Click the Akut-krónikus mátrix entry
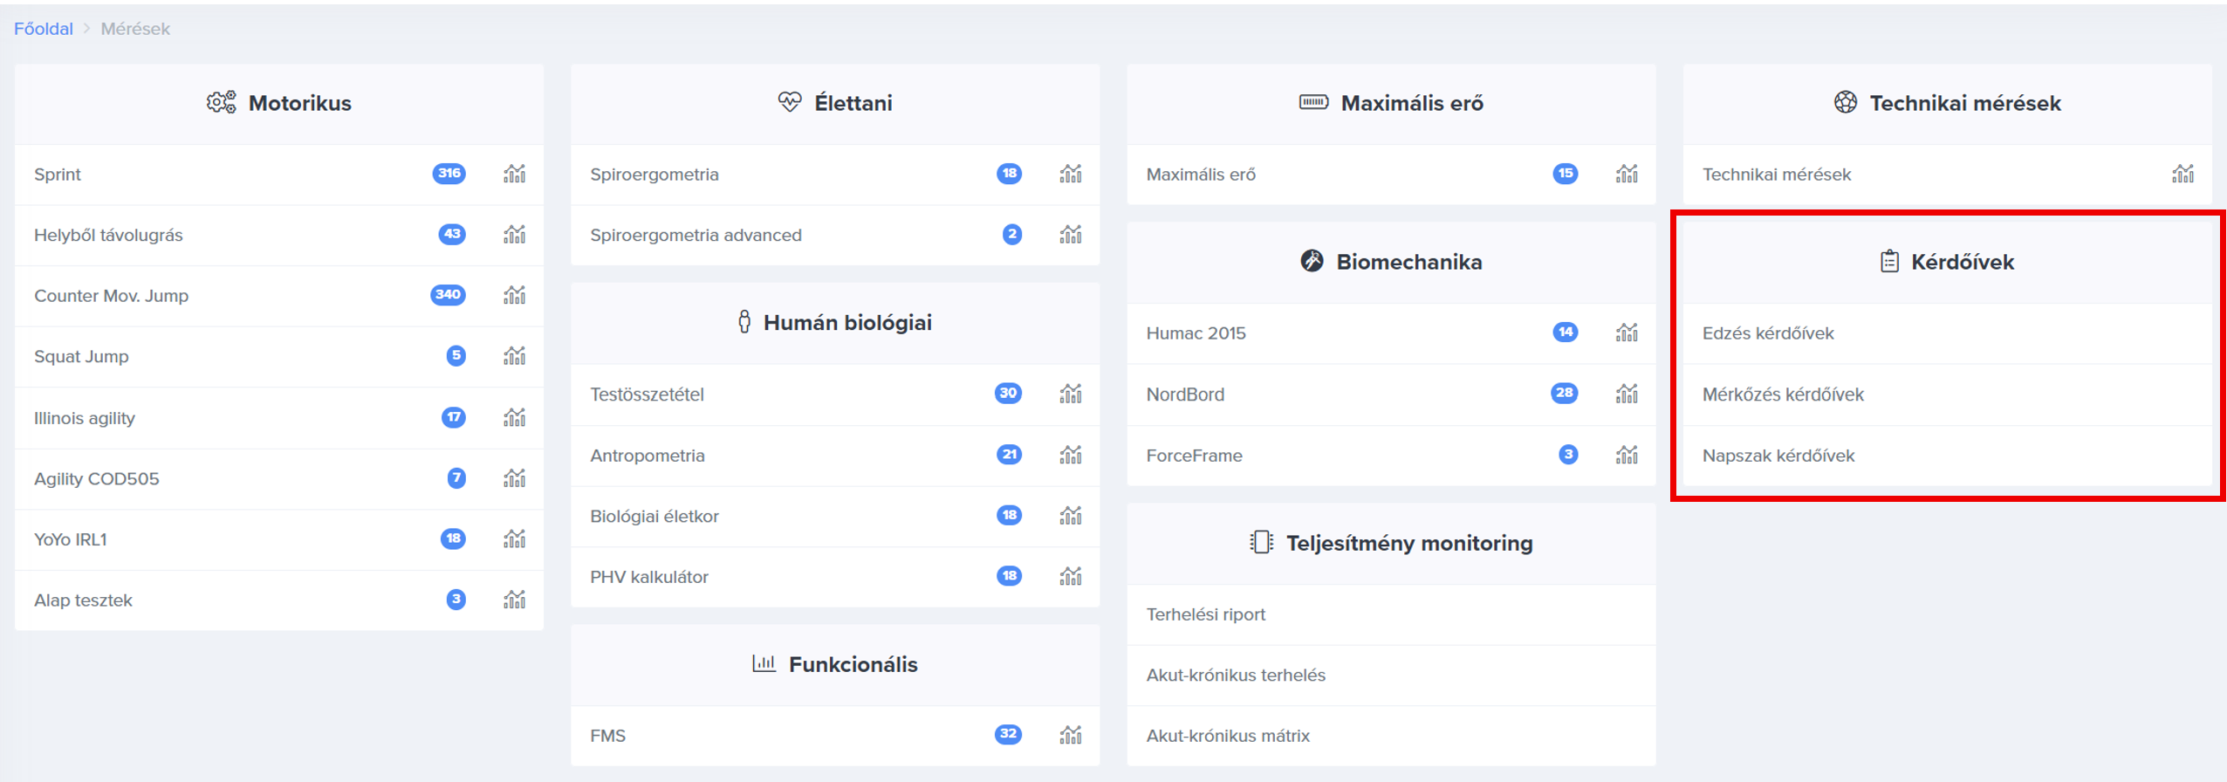2227x782 pixels. (1228, 736)
